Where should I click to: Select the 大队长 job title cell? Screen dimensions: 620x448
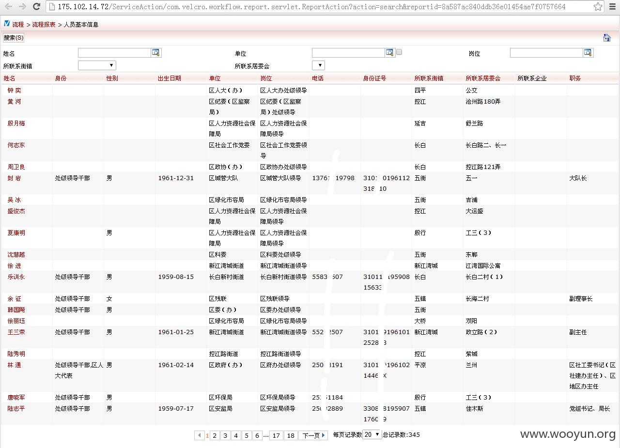[578, 178]
